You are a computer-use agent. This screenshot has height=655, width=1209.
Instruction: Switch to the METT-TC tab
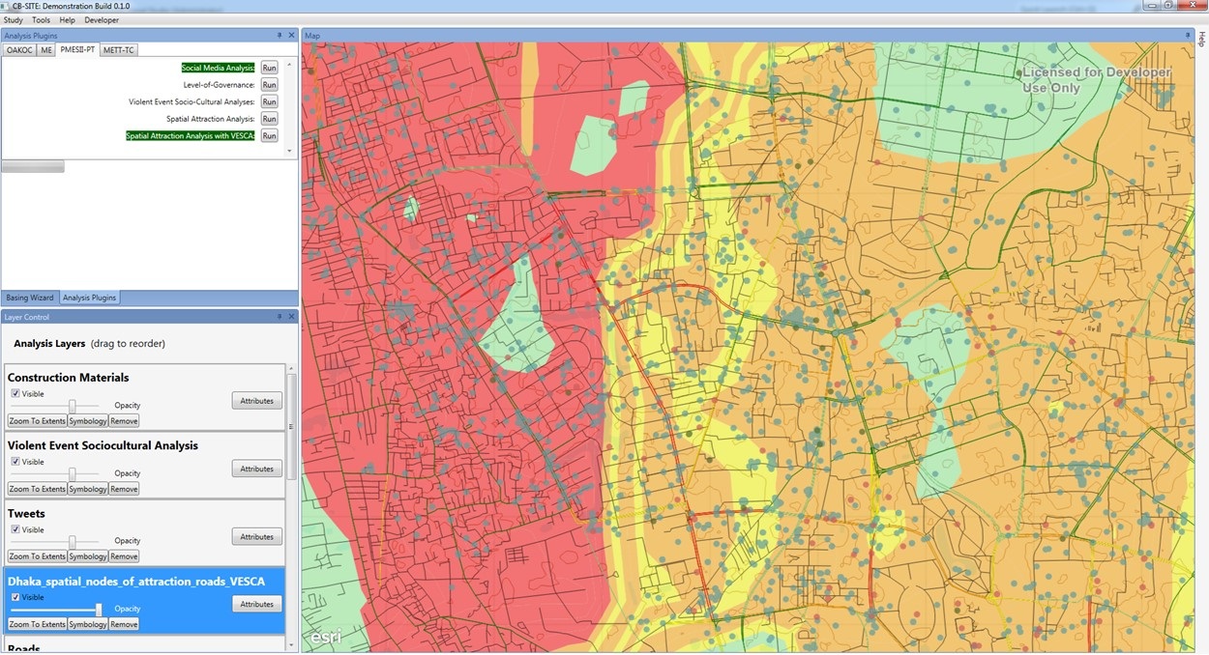coord(120,50)
